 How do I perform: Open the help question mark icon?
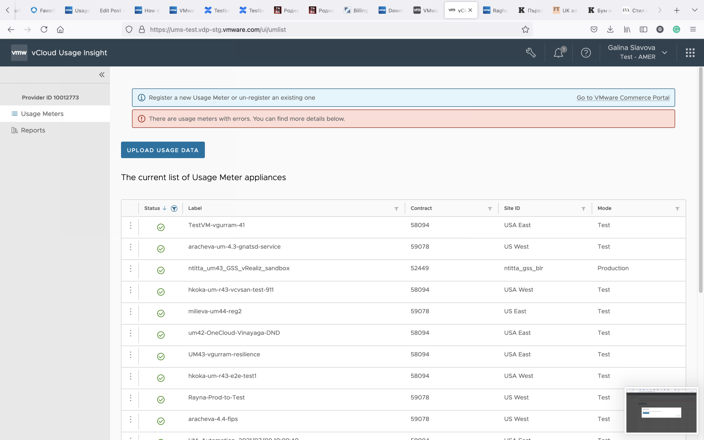click(585, 53)
